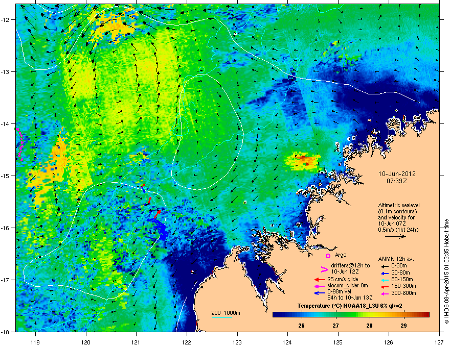Image resolution: width=450 pixels, height=347 pixels.
Task: Click the '-15' latitude axis label
Action: [6, 176]
